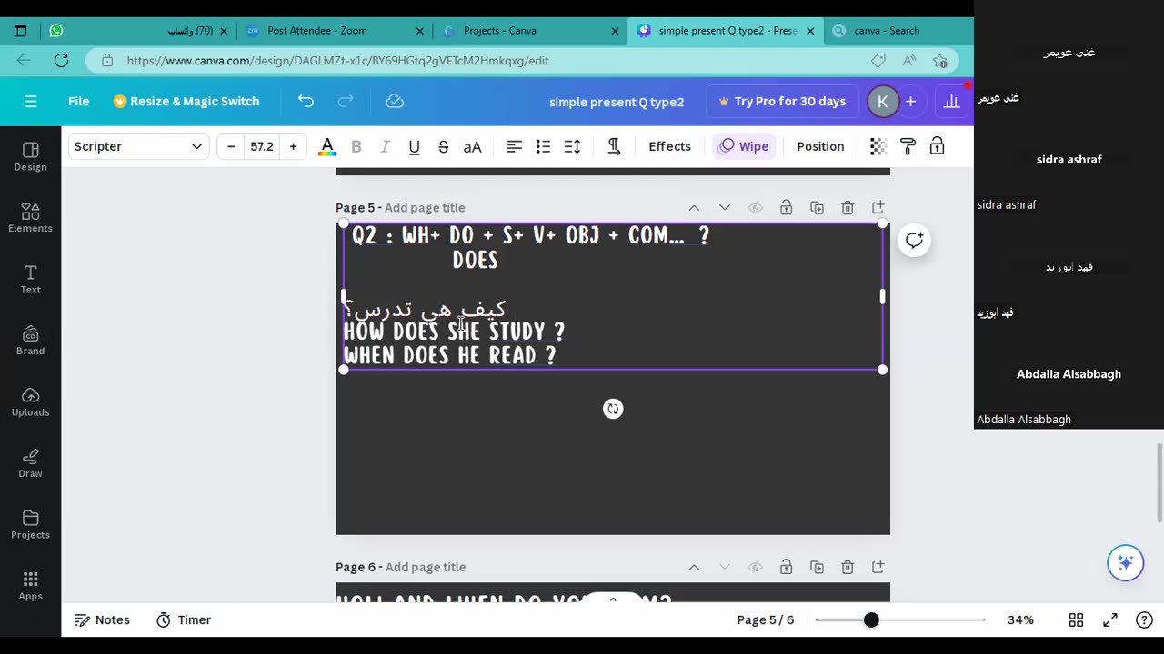Move Page 5 down
The height and width of the screenshot is (654, 1164).
click(x=725, y=208)
